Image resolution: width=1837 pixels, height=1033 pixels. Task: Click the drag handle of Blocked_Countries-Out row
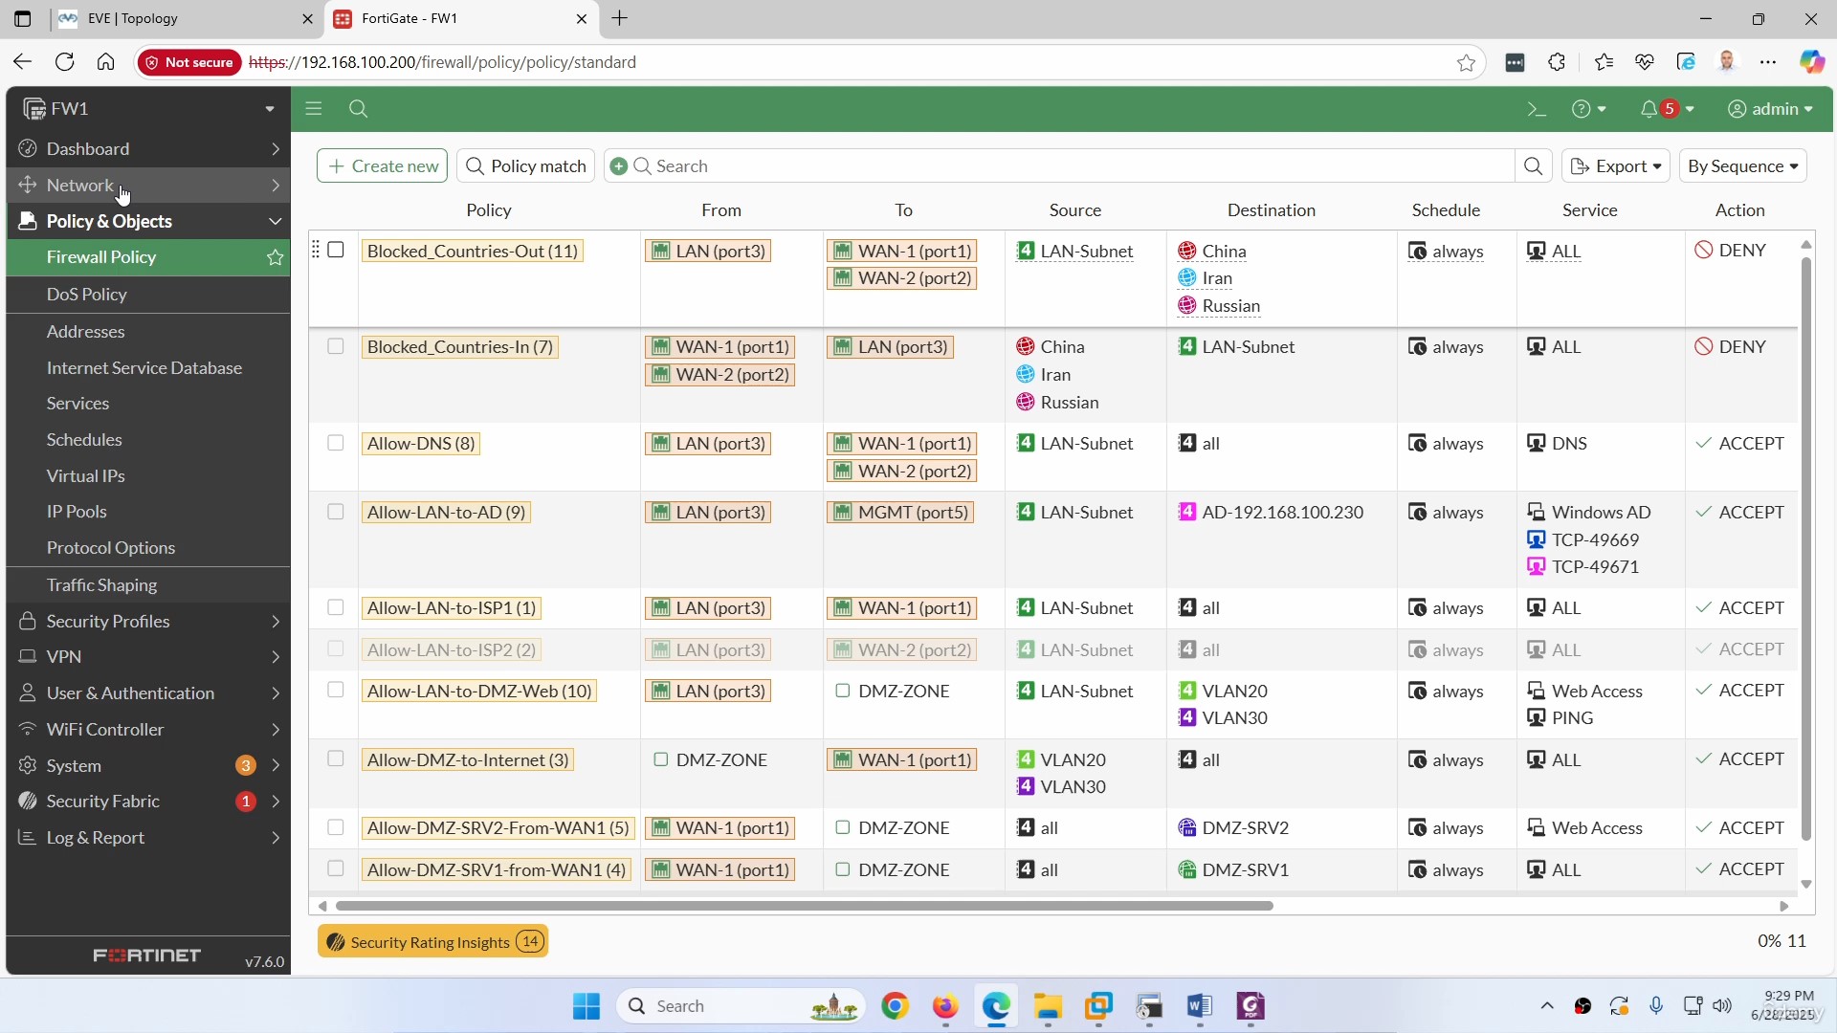pyautogui.click(x=316, y=250)
